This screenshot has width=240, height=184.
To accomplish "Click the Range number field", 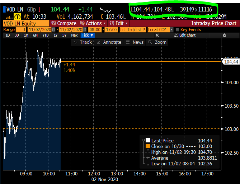I will click(21, 29).
